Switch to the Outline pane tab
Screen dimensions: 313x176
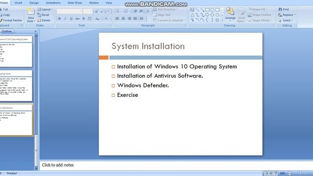(6, 31)
